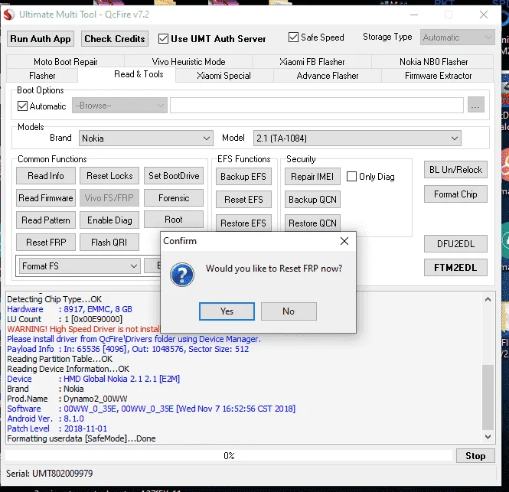Open the Storage Type dropdown

(x=457, y=37)
